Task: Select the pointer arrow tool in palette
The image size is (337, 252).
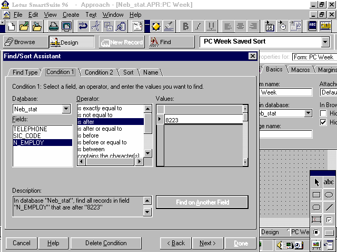Action: click(316, 182)
